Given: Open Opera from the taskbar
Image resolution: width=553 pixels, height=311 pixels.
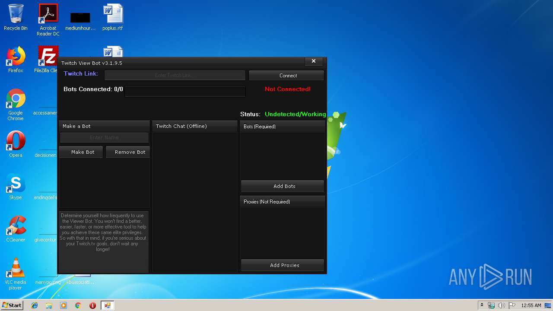Looking at the screenshot, I should [92, 305].
